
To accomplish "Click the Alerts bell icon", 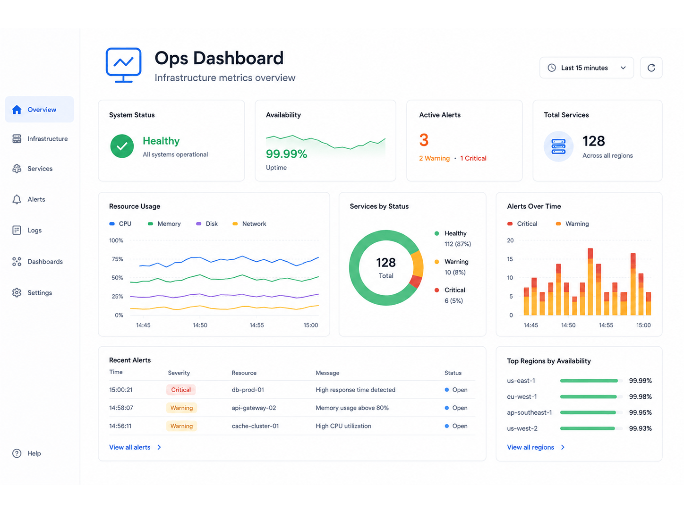I will (17, 199).
